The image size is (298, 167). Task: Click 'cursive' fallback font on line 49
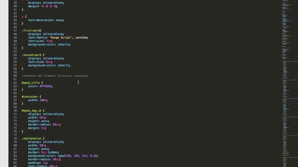[81, 38]
